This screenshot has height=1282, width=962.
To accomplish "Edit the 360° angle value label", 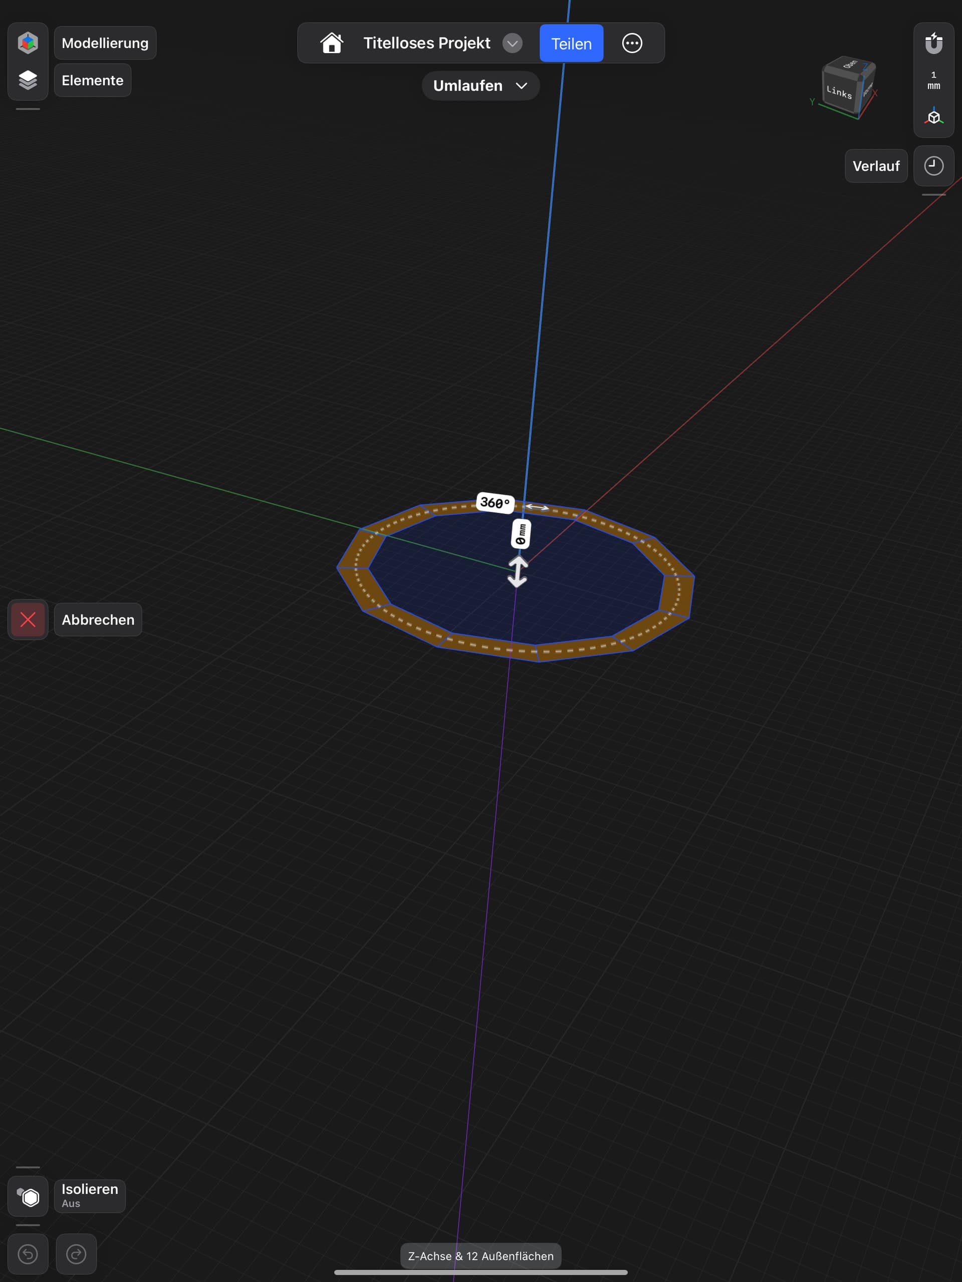I will coord(495,502).
